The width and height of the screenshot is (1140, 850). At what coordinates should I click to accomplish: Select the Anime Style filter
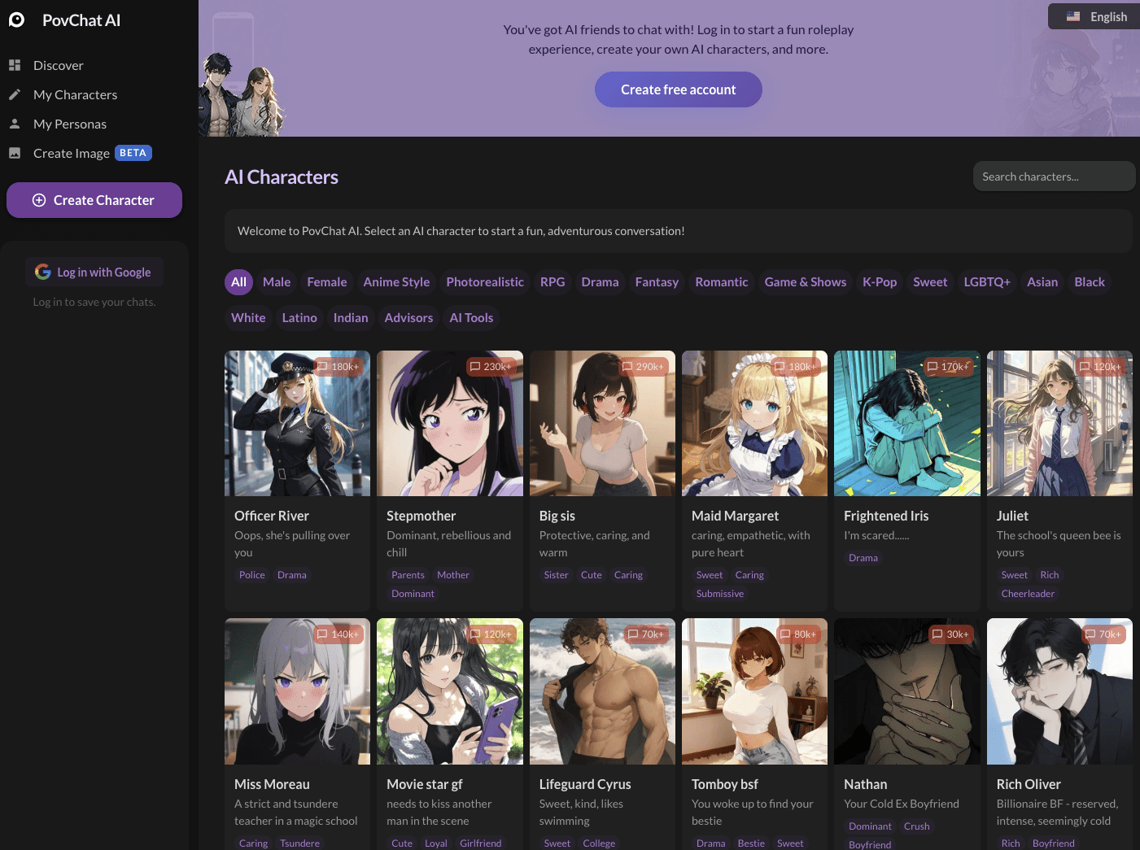click(396, 282)
